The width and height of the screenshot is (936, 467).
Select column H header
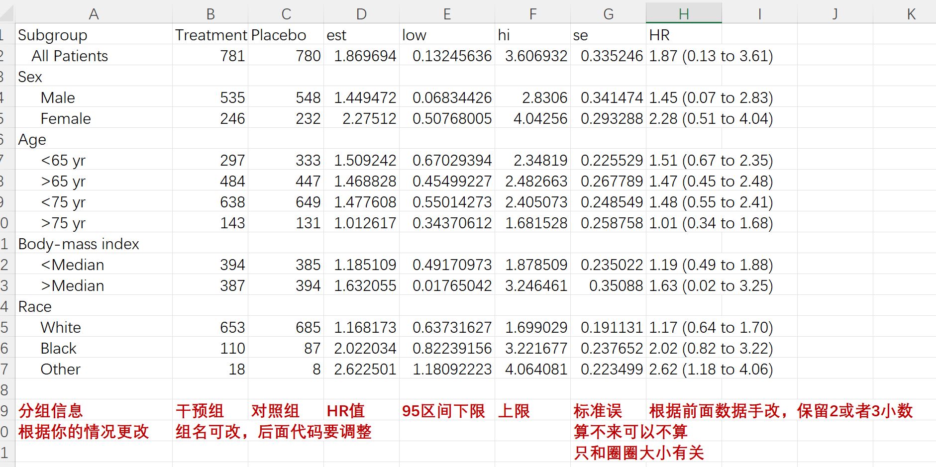683,13
